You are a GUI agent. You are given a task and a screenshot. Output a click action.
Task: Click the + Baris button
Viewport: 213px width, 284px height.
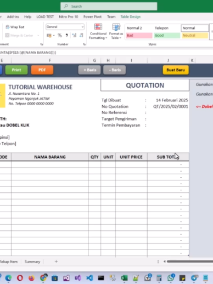[89, 70]
